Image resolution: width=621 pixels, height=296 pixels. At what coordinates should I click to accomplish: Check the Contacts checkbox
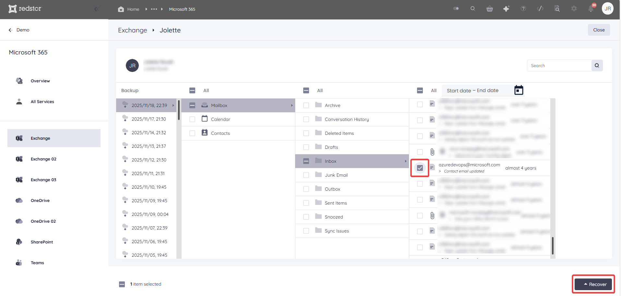pos(192,133)
